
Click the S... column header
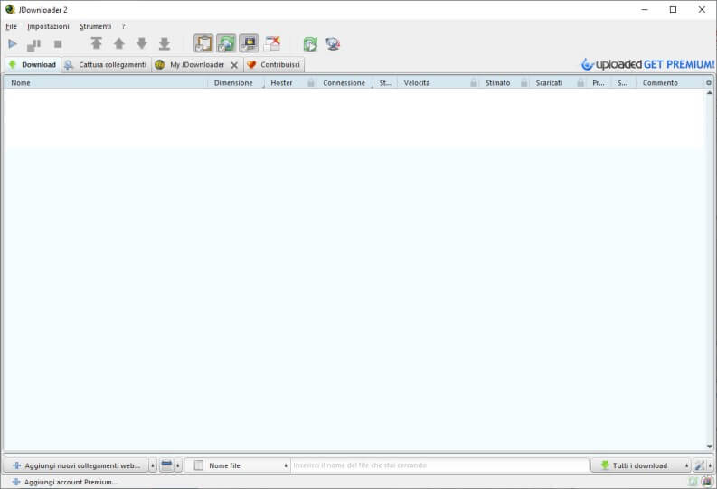(x=623, y=83)
